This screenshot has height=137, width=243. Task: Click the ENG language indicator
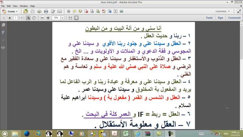point(226,134)
